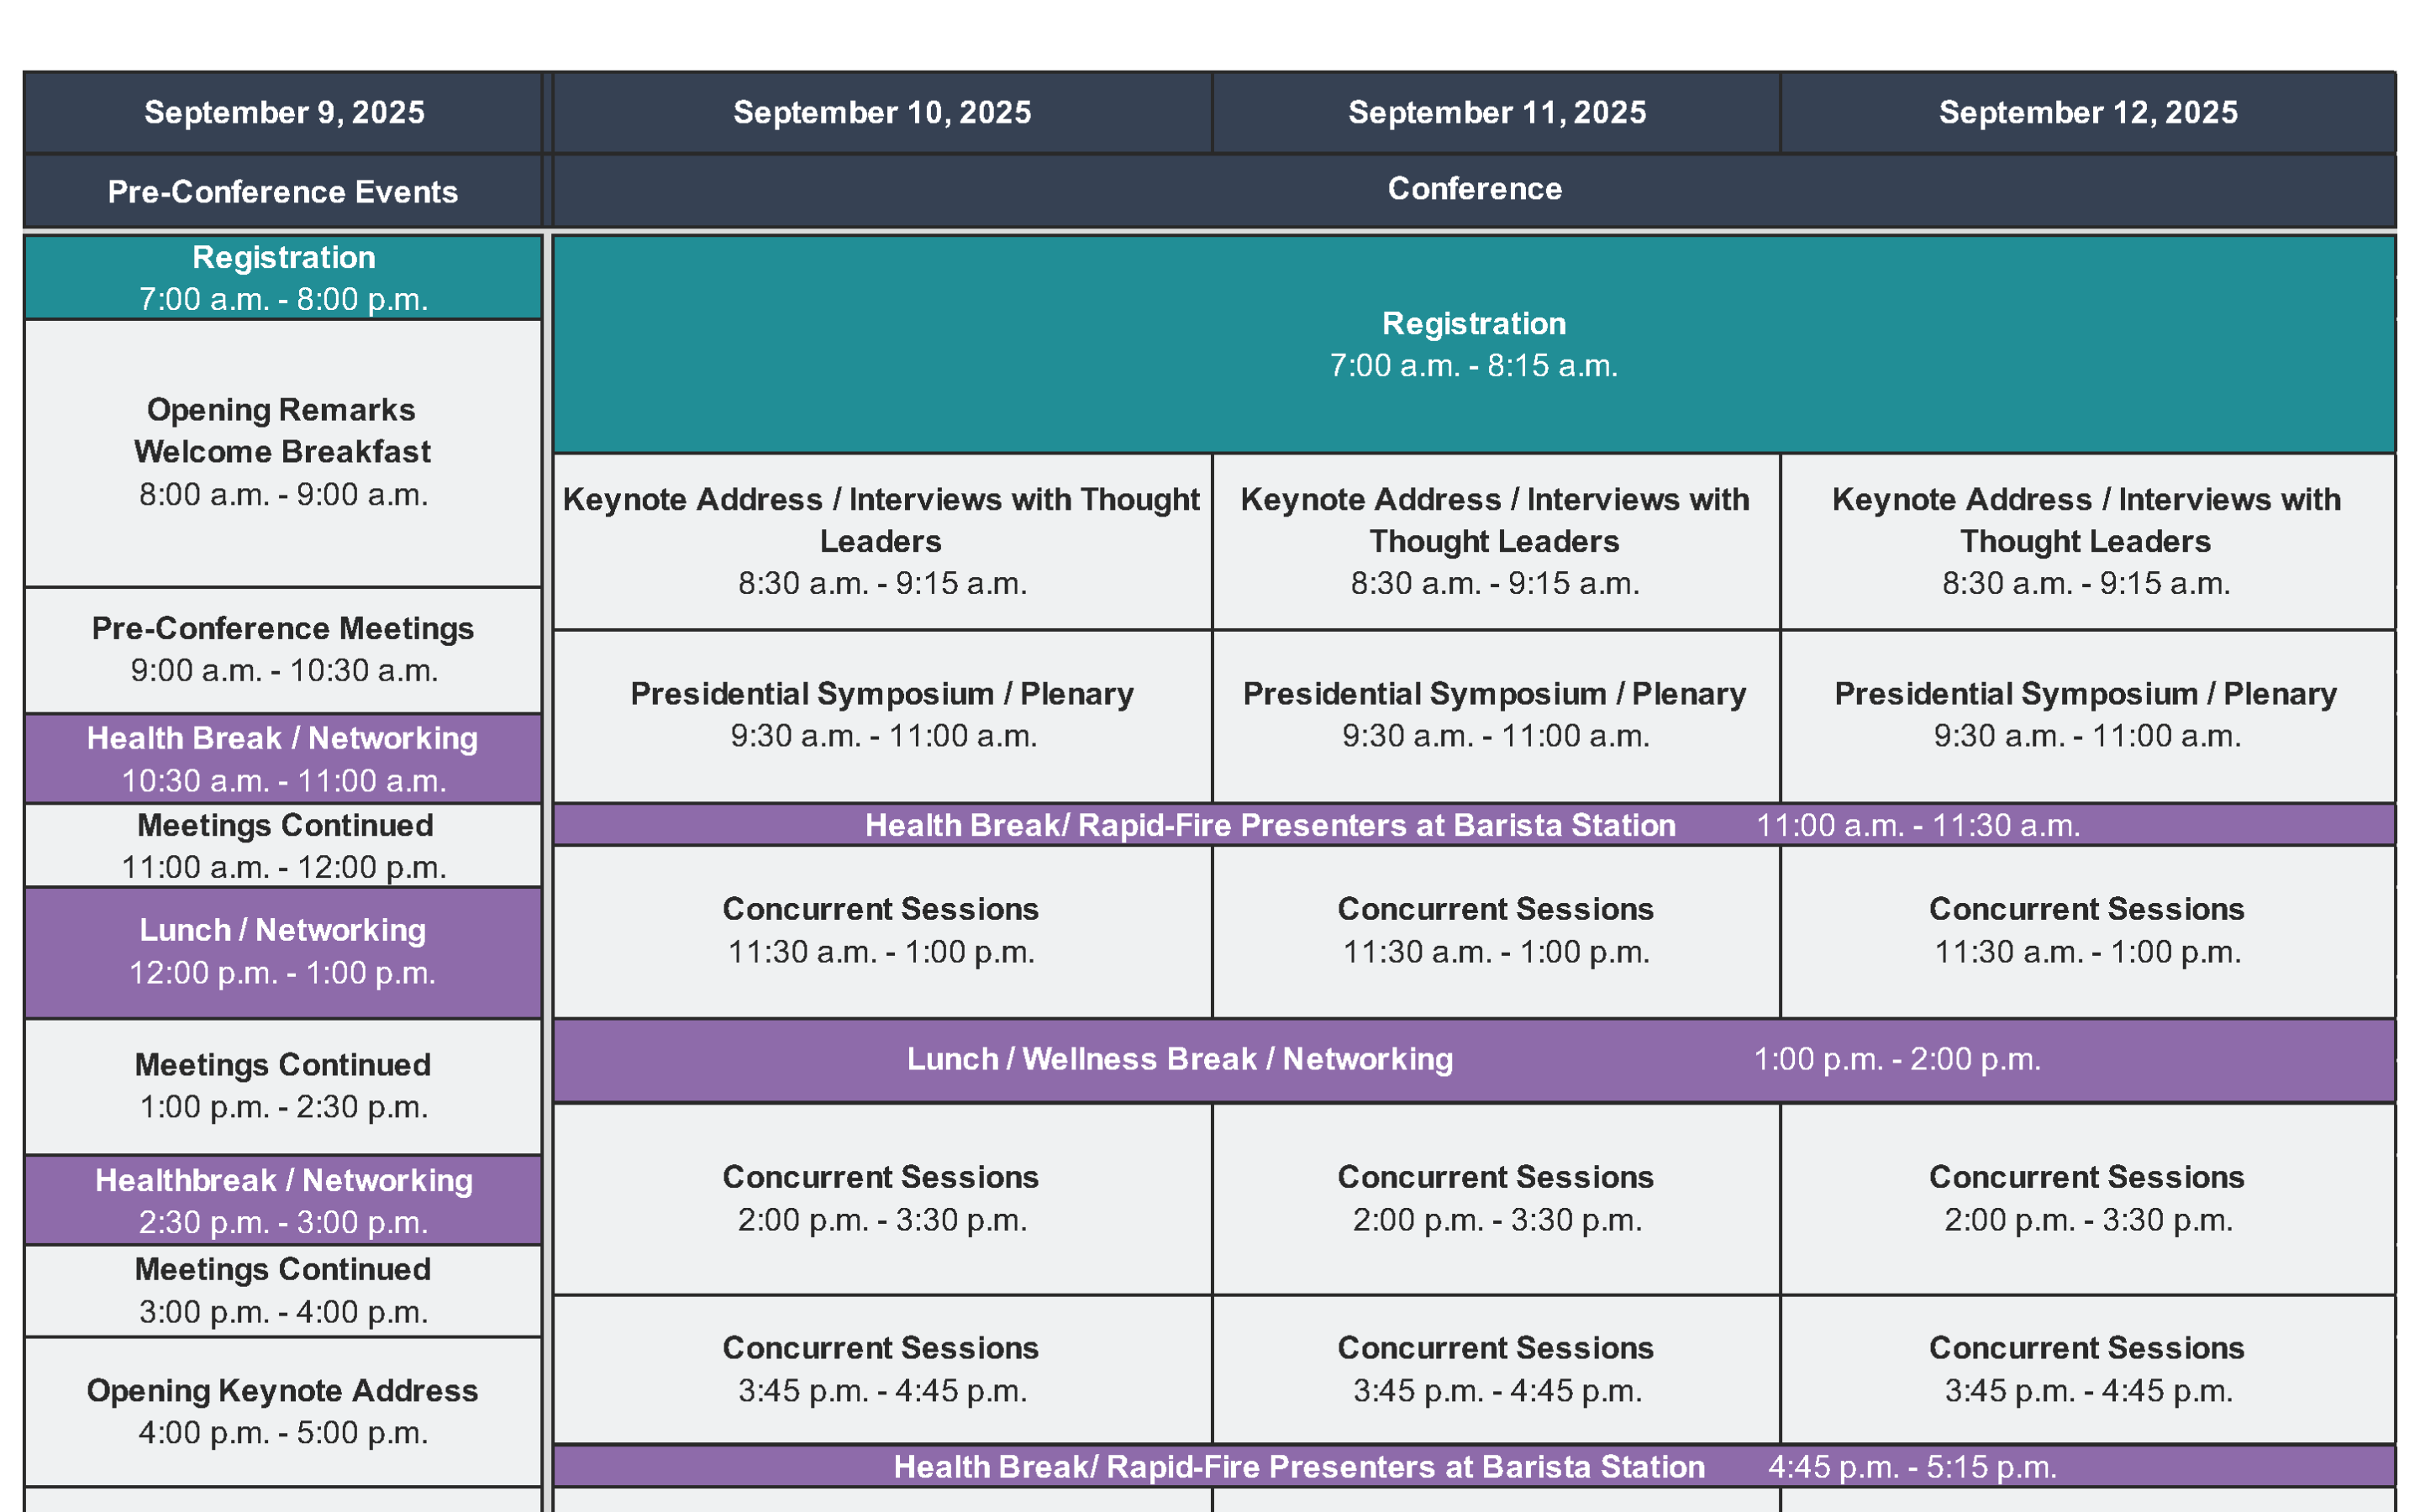
Task: Click September 12 Concurrent Sessions 2:00 p.m. cell
Action: click(x=2087, y=1198)
